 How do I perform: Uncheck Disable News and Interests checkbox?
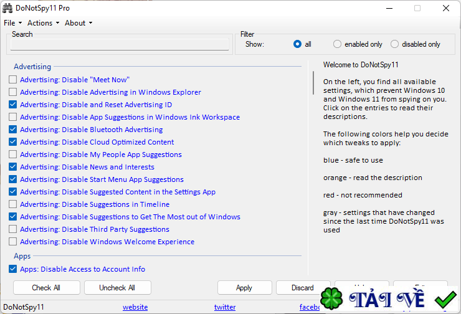pos(12,167)
